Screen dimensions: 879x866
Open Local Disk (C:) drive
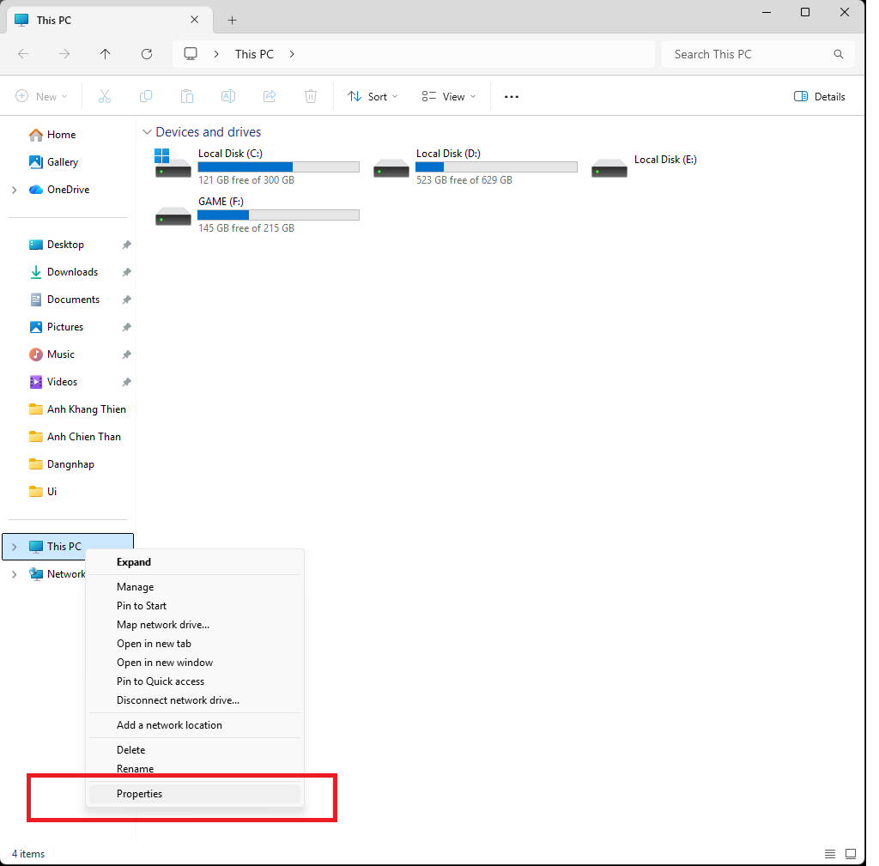click(x=257, y=167)
